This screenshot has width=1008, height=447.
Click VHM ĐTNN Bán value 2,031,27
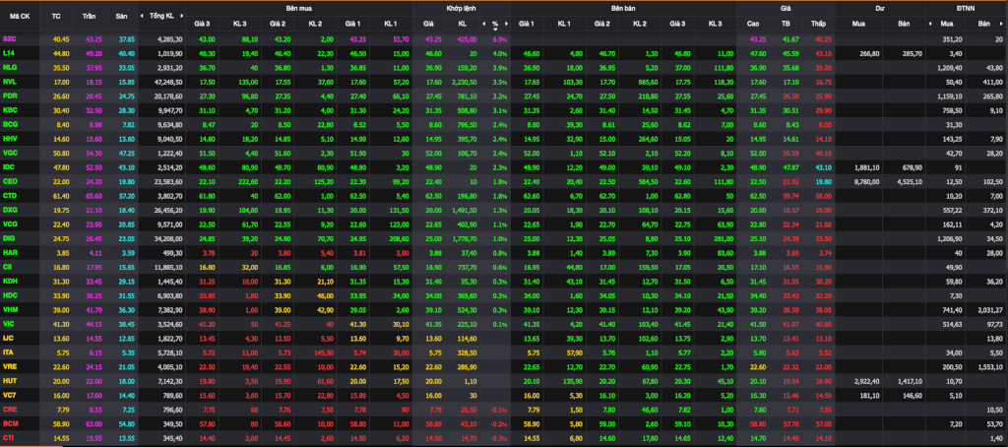click(989, 308)
